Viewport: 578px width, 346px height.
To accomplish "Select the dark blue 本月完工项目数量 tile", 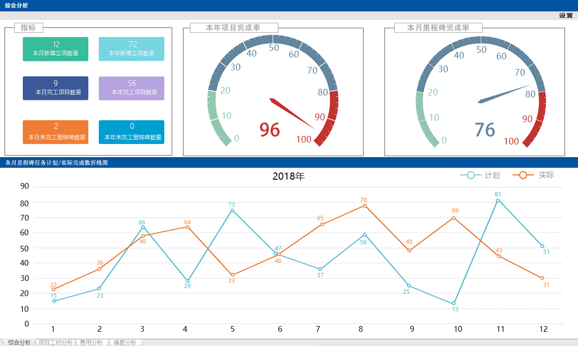I will tap(56, 88).
